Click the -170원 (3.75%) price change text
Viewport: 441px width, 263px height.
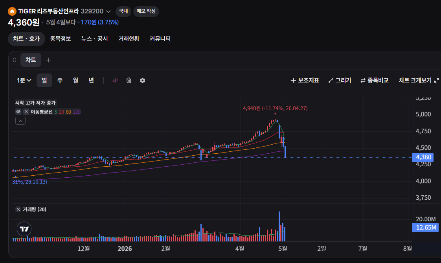pos(98,22)
